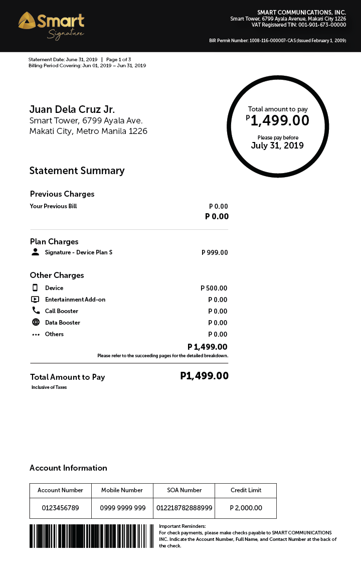Click the Mobile Number cell value
Screen dimensions: 361x568
tap(123, 508)
